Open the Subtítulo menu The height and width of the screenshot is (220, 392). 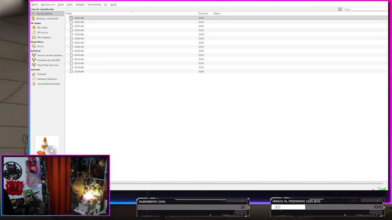point(80,5)
